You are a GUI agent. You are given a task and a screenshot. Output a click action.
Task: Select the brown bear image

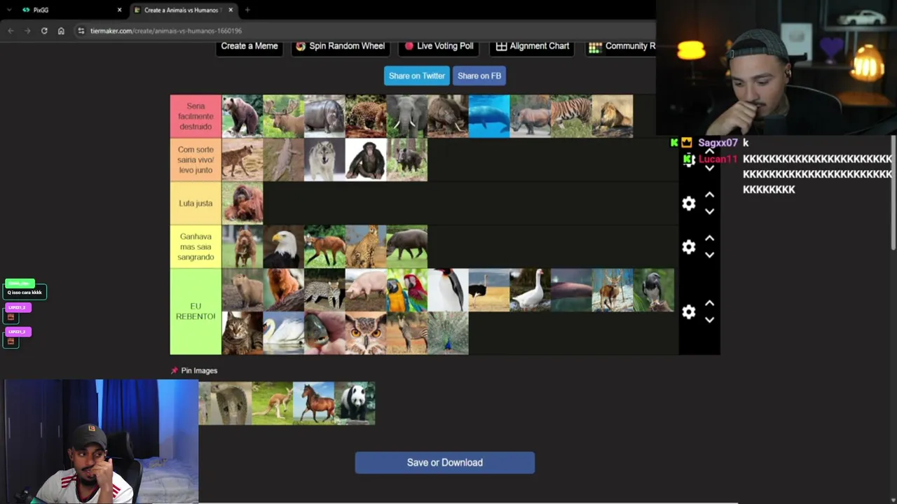[242, 116]
